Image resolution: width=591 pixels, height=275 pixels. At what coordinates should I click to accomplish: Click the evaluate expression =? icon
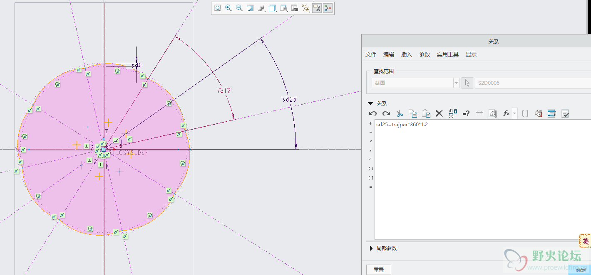coord(466,113)
